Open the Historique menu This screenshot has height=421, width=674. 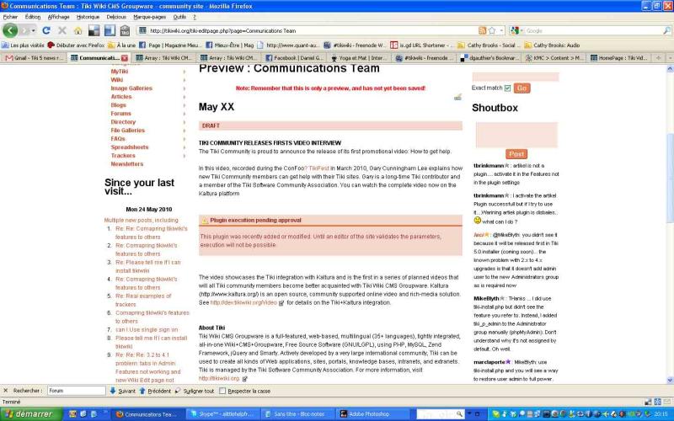[x=88, y=17]
